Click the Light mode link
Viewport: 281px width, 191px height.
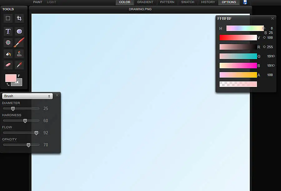[51, 2]
